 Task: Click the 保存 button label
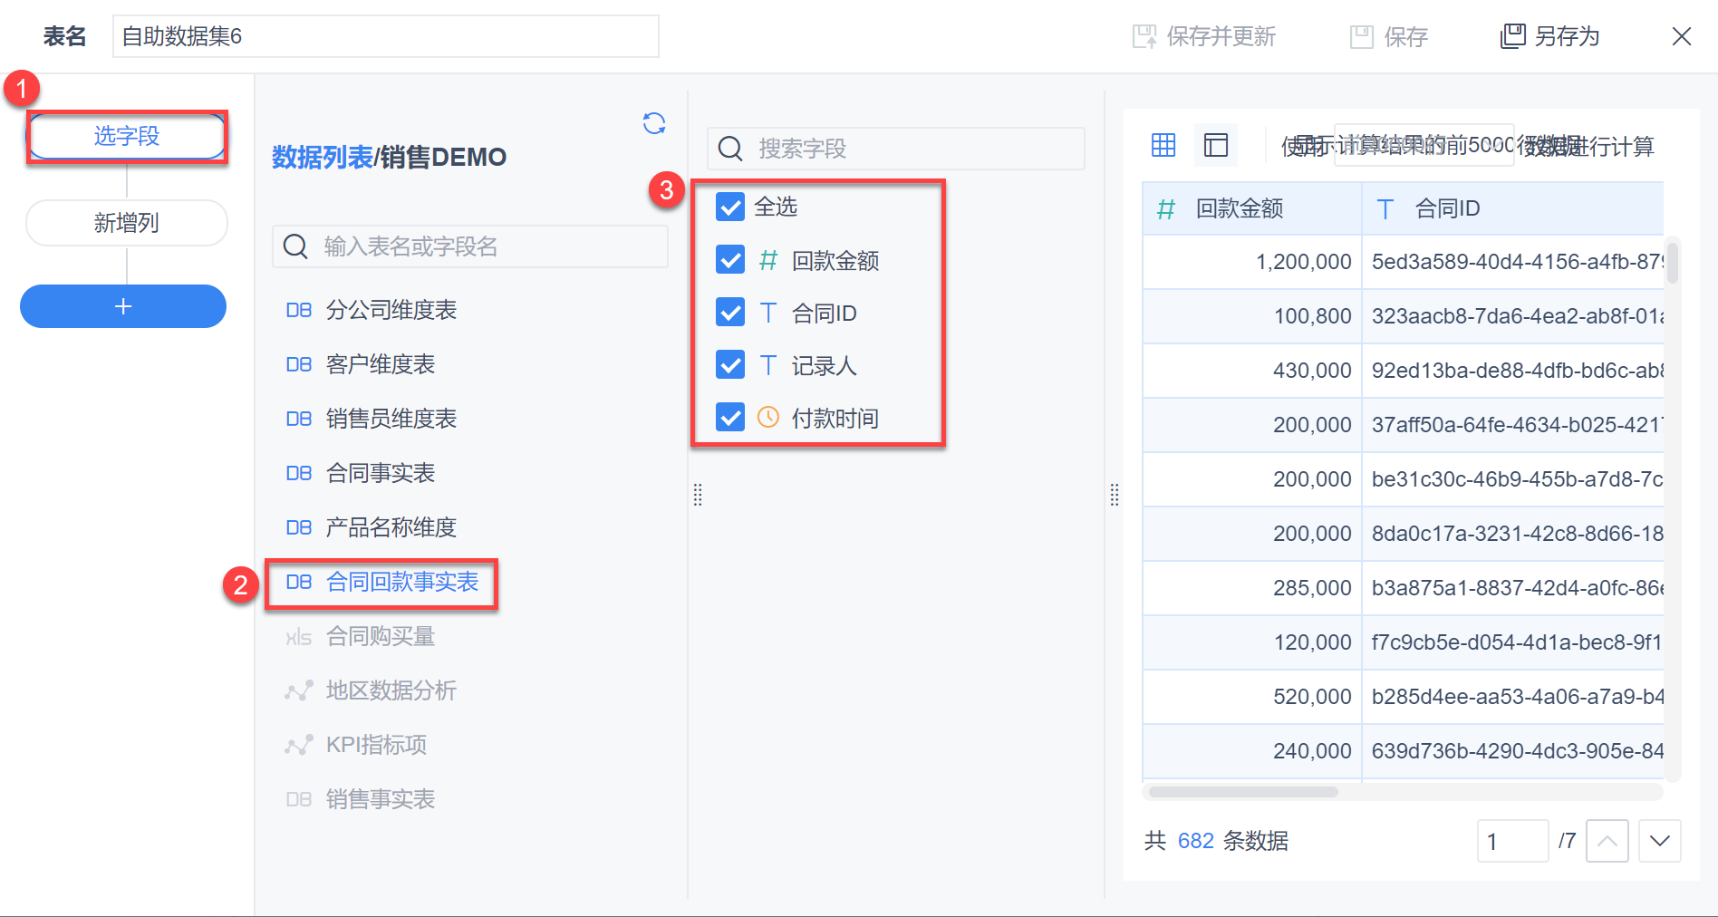pos(1406,36)
